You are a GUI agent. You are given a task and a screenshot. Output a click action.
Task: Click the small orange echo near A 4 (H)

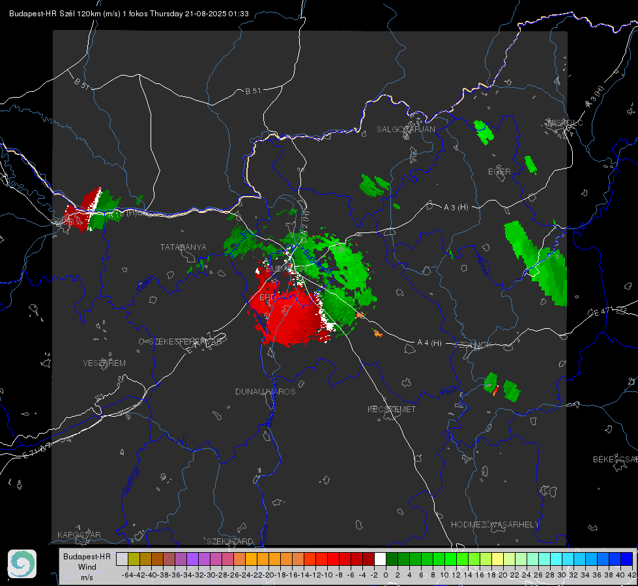point(377,333)
